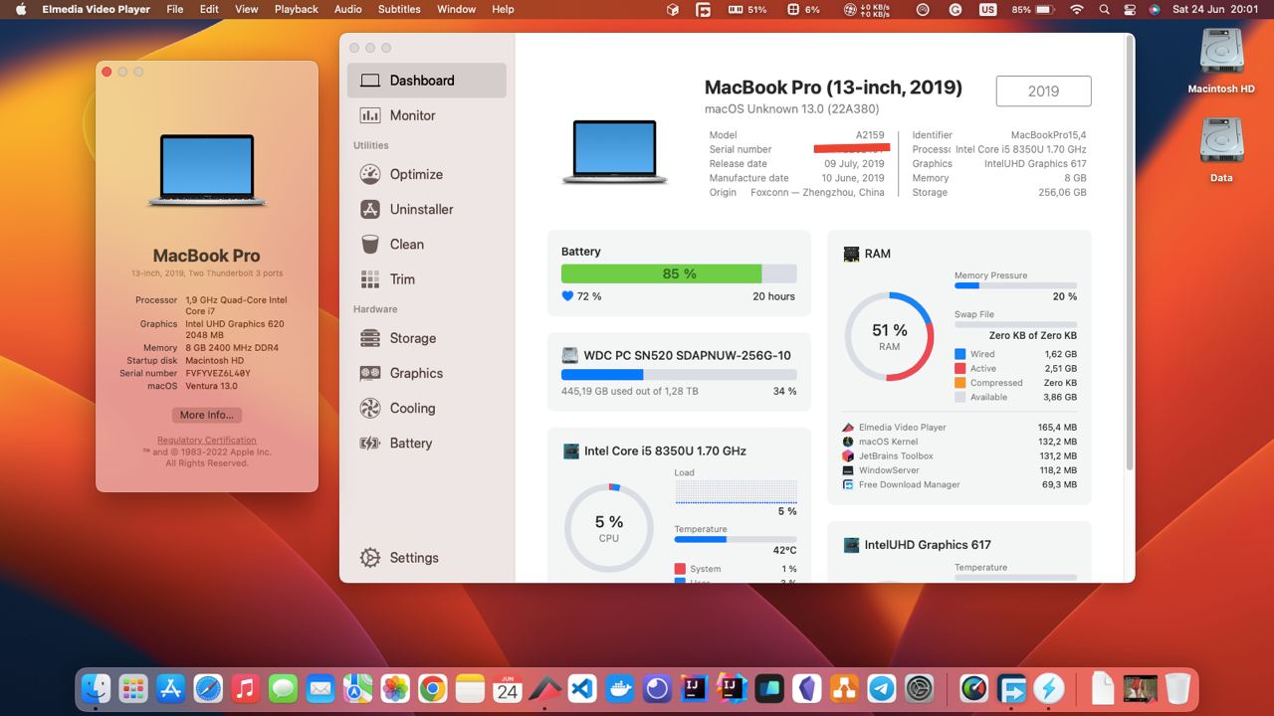Open Macintosh HD drive on desktop
Image resolution: width=1274 pixels, height=716 pixels.
[1221, 60]
